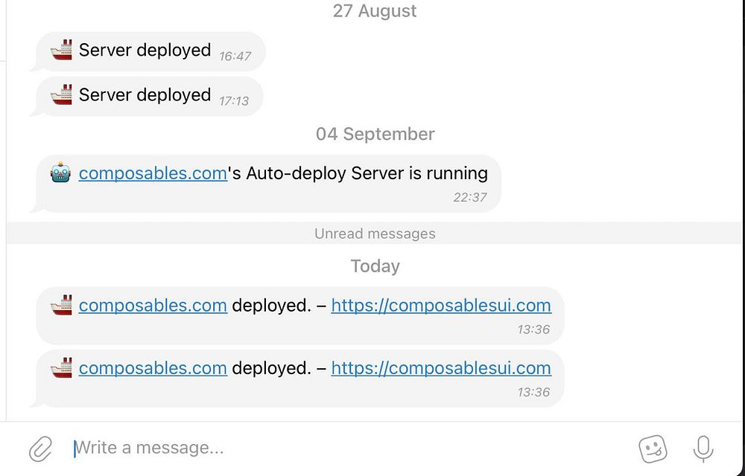Open composables.com link in Auto-deploy message

coord(153,173)
